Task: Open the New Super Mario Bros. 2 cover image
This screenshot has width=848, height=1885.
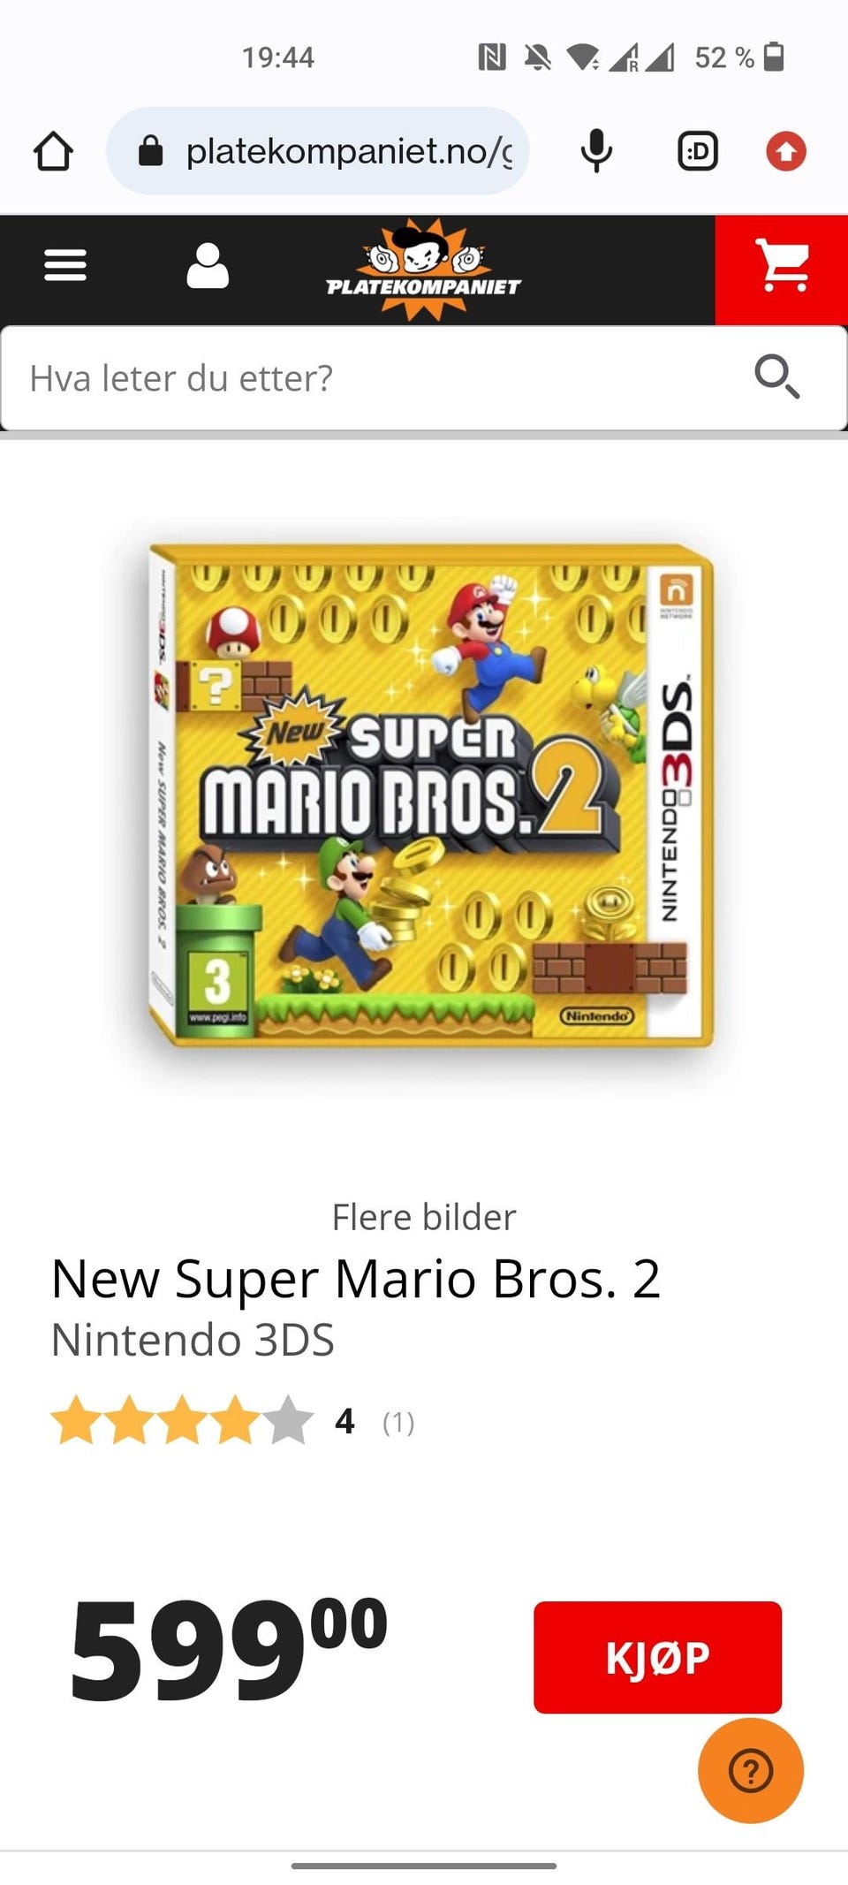Action: click(431, 795)
